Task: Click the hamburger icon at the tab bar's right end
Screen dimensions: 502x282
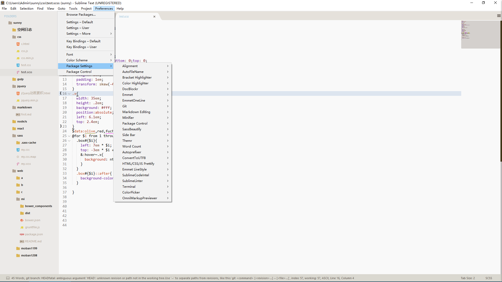Action: (499, 16)
